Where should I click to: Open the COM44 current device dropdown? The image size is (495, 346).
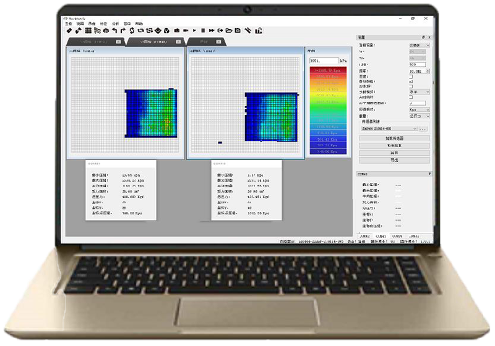click(420, 45)
